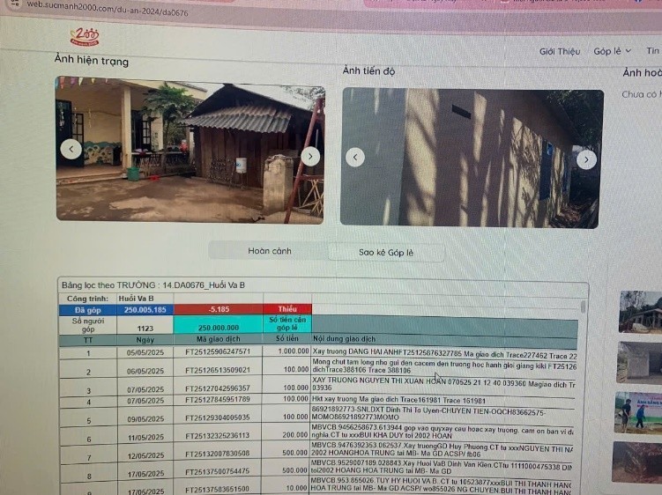Click the Ảnh hiện trạng schoolhouse photo
This screenshot has width=662, height=495.
click(x=190, y=150)
